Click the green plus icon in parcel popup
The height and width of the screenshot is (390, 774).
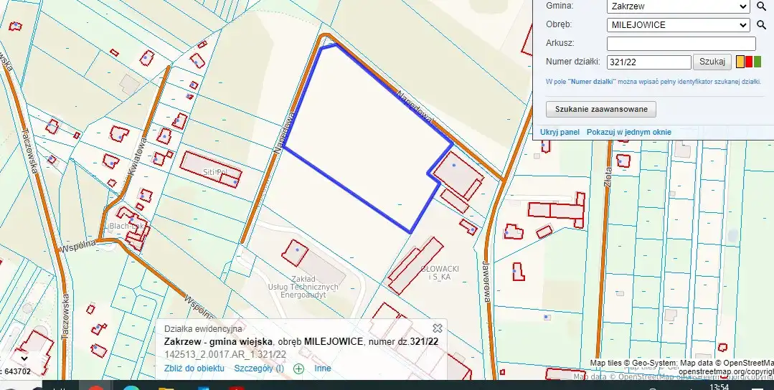tap(298, 368)
